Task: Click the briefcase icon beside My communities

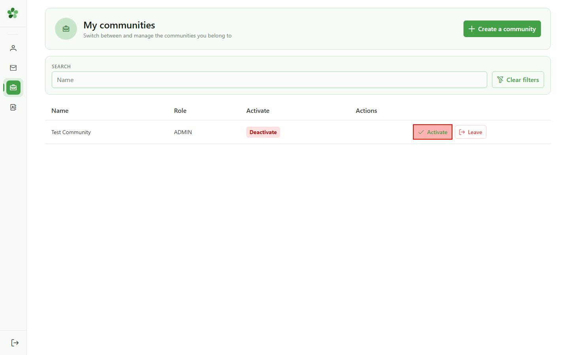Action: [66, 29]
